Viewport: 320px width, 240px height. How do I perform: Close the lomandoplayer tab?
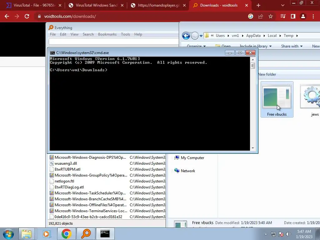(x=184, y=5)
